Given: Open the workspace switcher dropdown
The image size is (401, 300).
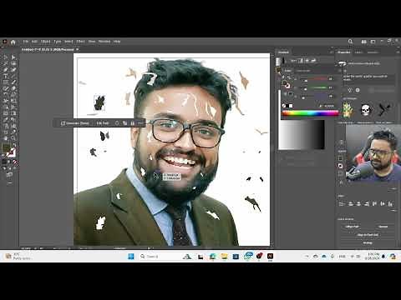Looking at the screenshot, I should [373, 42].
